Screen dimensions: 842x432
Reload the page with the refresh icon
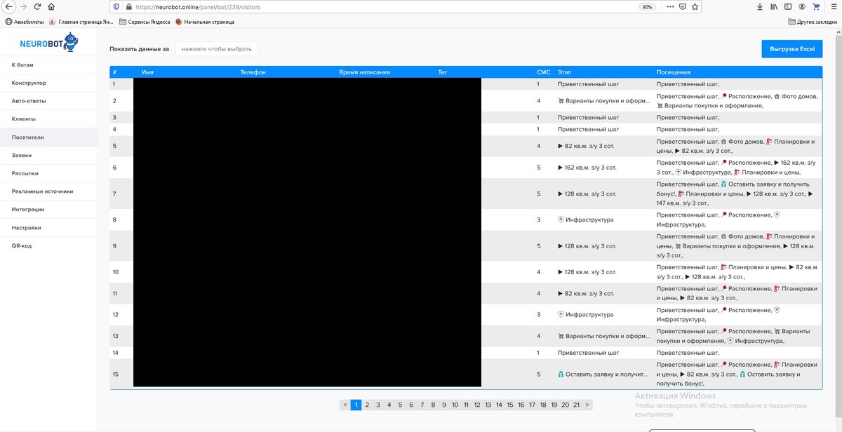point(37,6)
